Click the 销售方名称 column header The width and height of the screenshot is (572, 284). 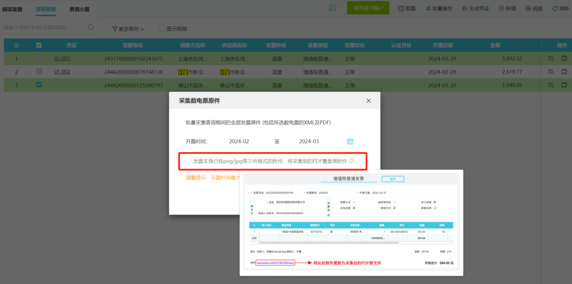[193, 46]
